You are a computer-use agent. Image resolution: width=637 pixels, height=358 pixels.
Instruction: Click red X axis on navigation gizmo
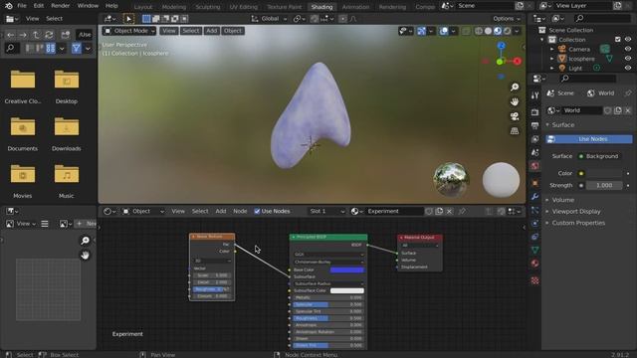(517, 62)
